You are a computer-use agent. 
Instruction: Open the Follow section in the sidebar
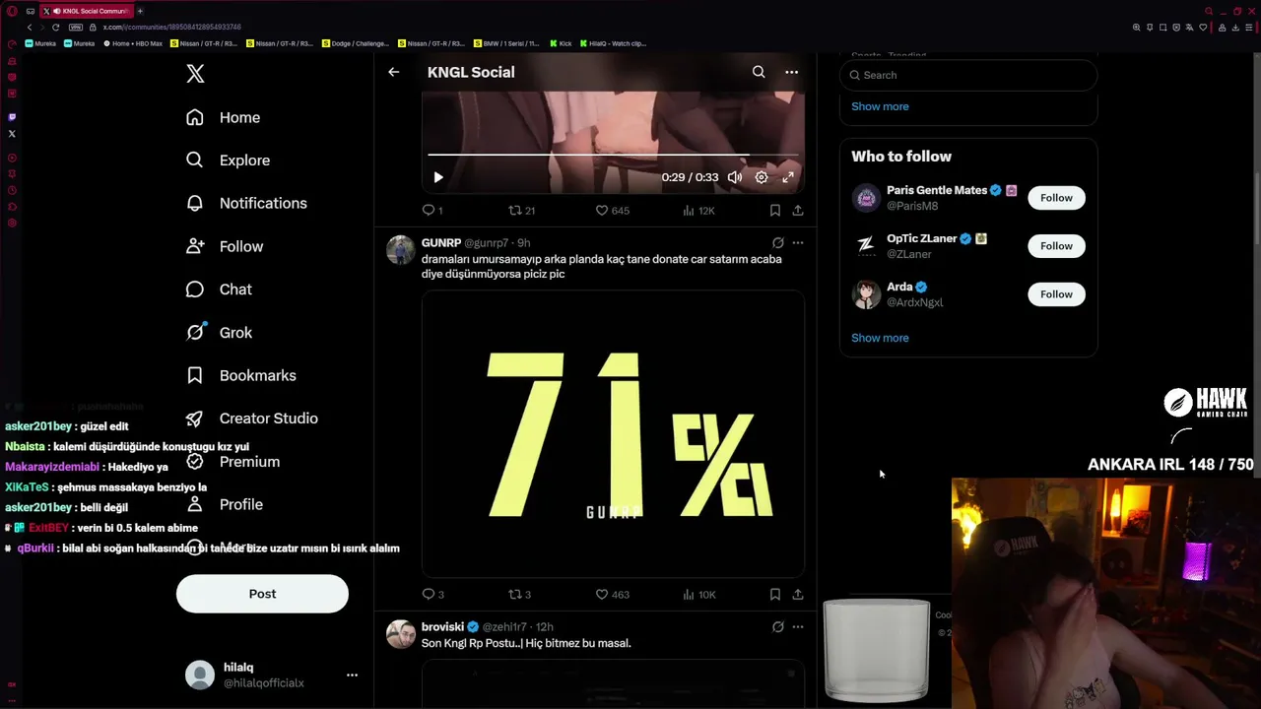225,246
